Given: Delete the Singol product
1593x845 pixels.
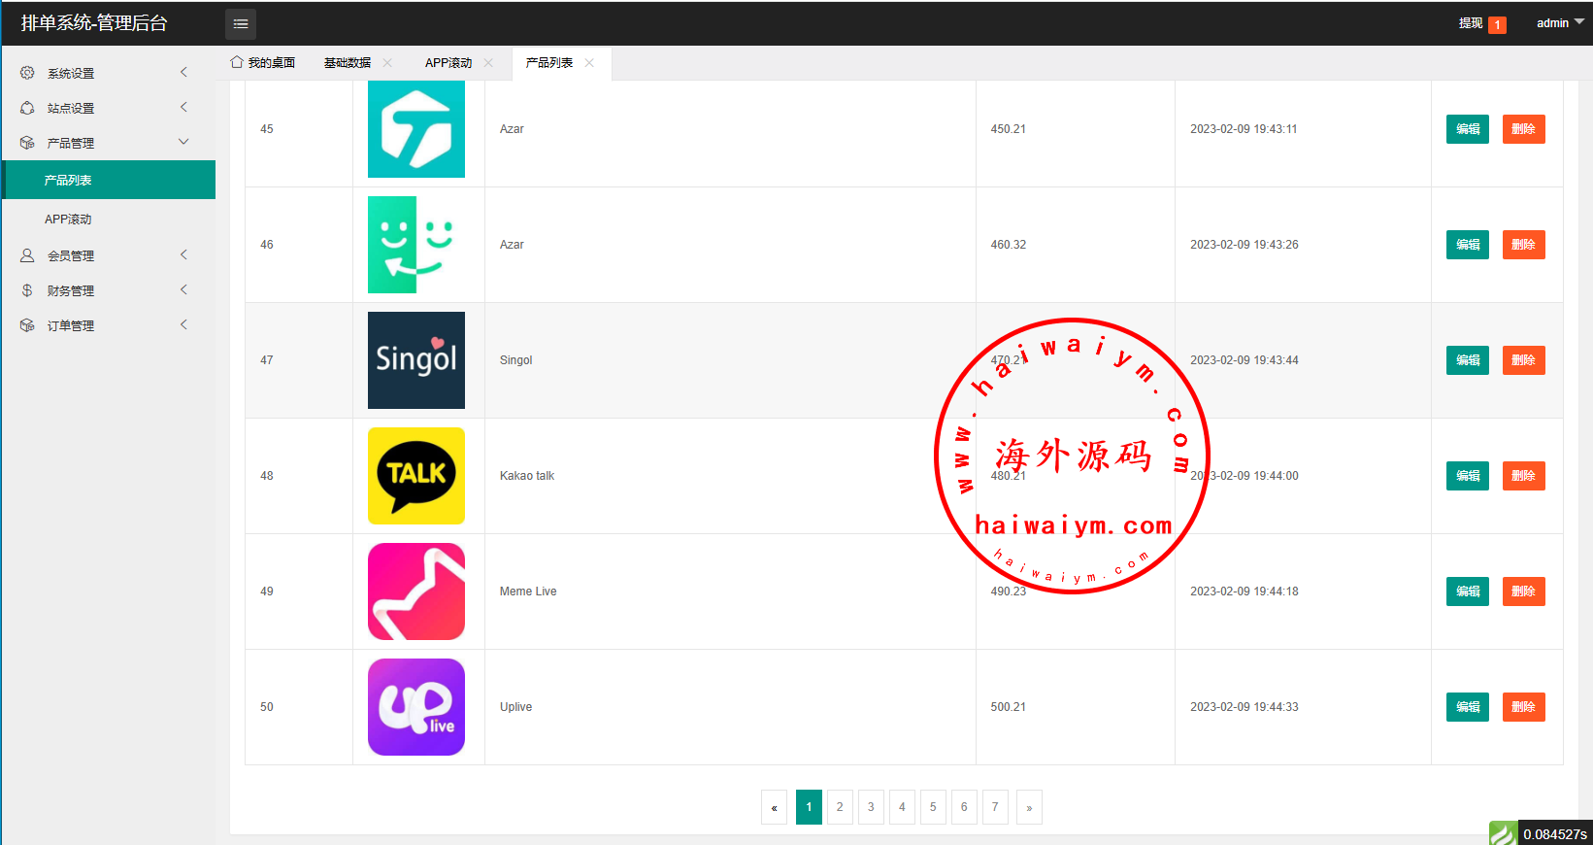Looking at the screenshot, I should coord(1524,360).
